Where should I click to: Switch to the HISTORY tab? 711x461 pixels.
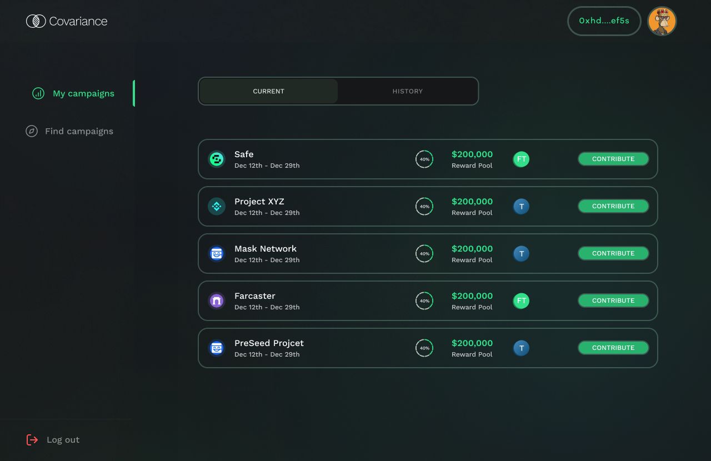(408, 91)
